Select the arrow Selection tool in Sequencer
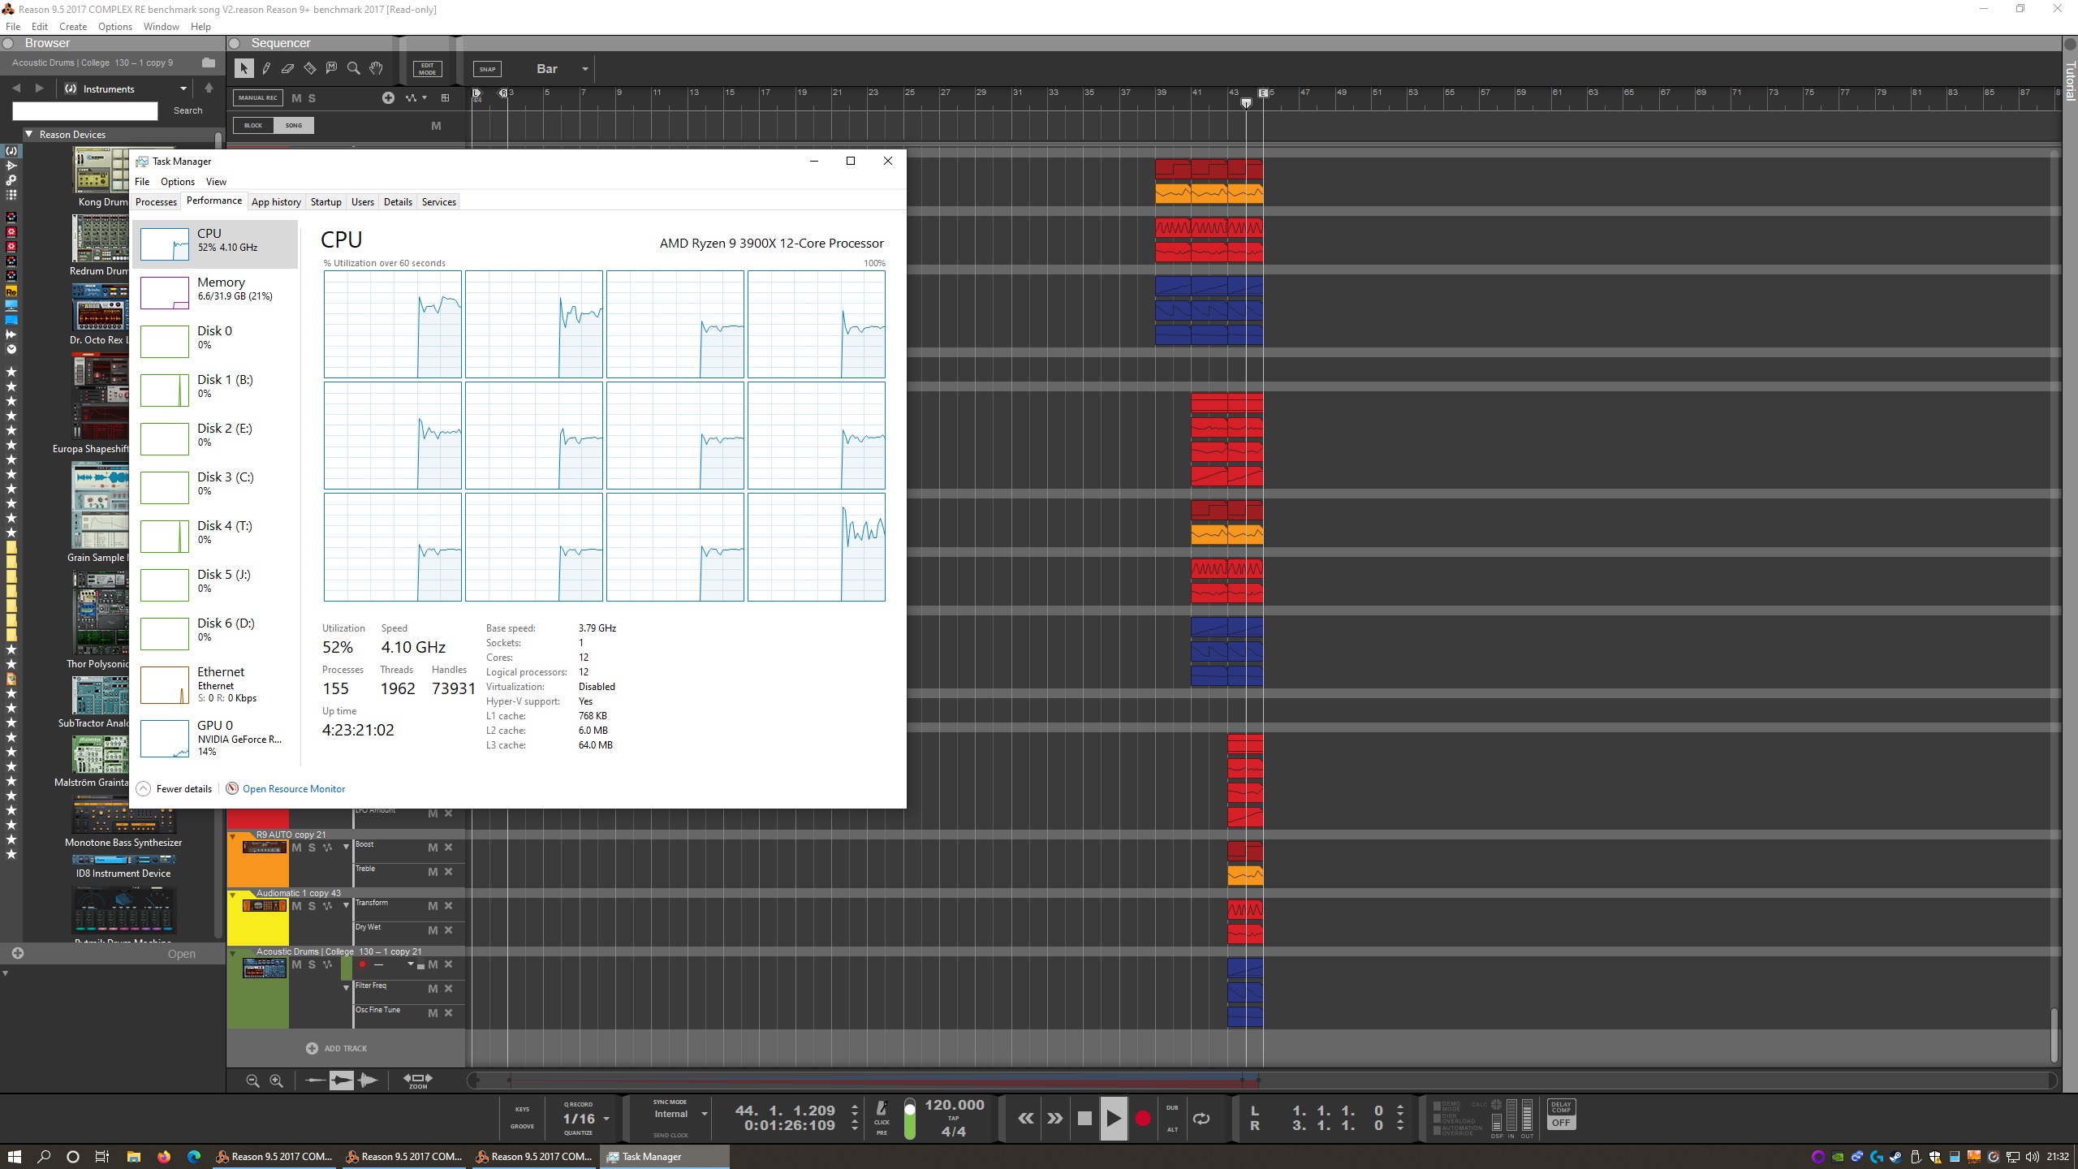 click(x=244, y=69)
